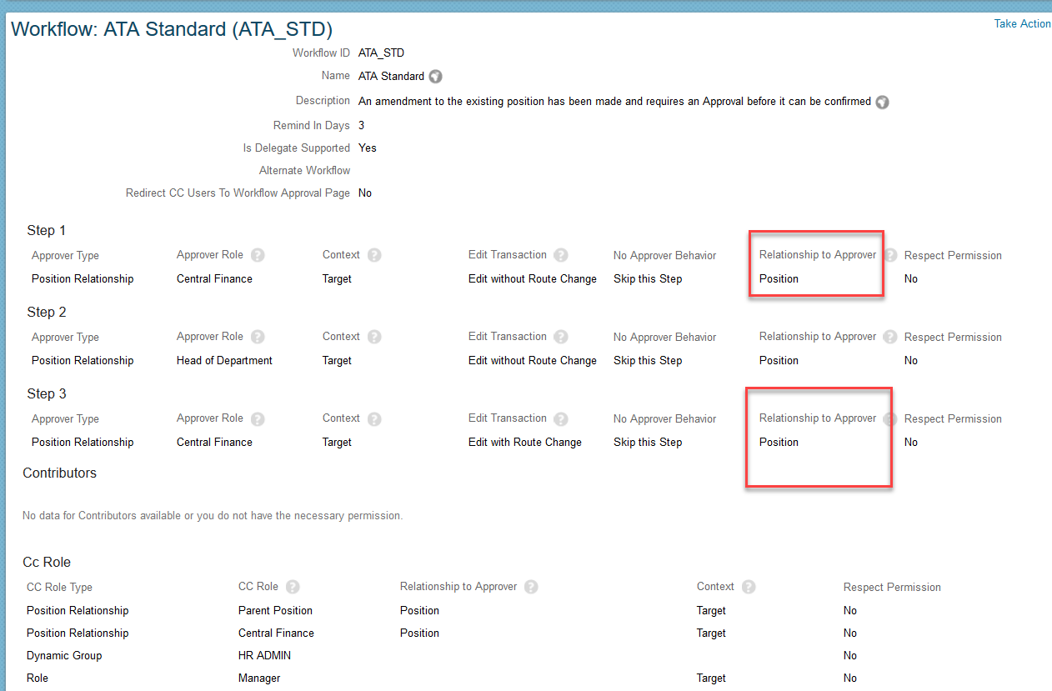Click Skip this Step in Step 3
Viewport: 1052px width, 691px height.
[x=648, y=443]
